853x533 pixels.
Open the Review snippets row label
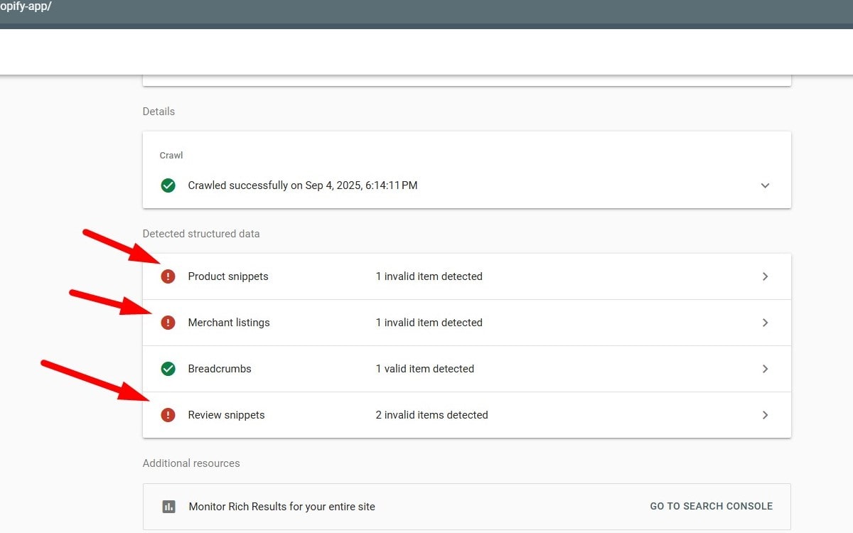coord(226,415)
